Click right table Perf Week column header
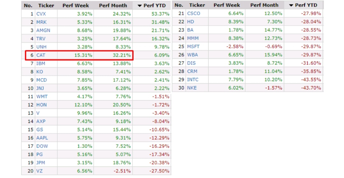 pos(227,5)
